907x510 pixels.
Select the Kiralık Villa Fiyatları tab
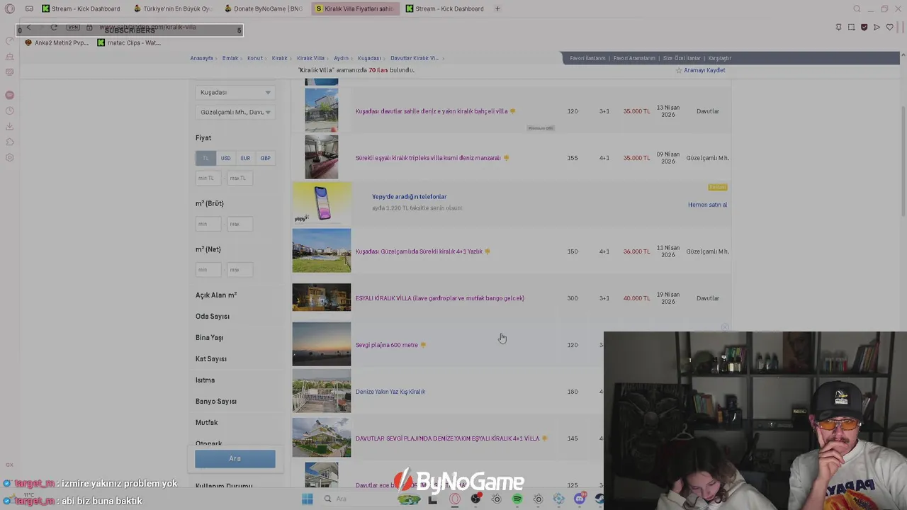355,8
